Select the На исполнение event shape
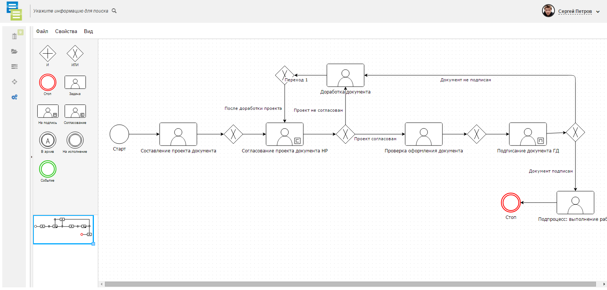This screenshot has height=290, width=607. (75, 140)
